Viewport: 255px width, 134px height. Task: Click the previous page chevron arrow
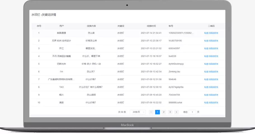[x=151, y=112]
